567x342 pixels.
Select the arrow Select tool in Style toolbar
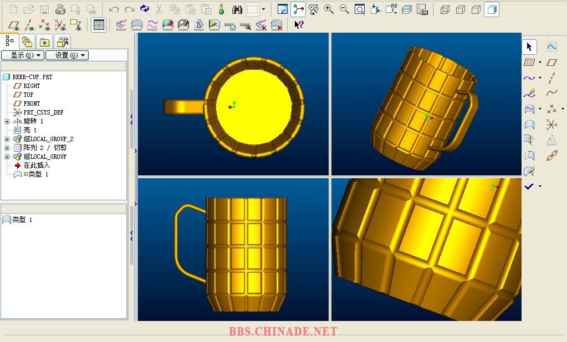[x=529, y=47]
